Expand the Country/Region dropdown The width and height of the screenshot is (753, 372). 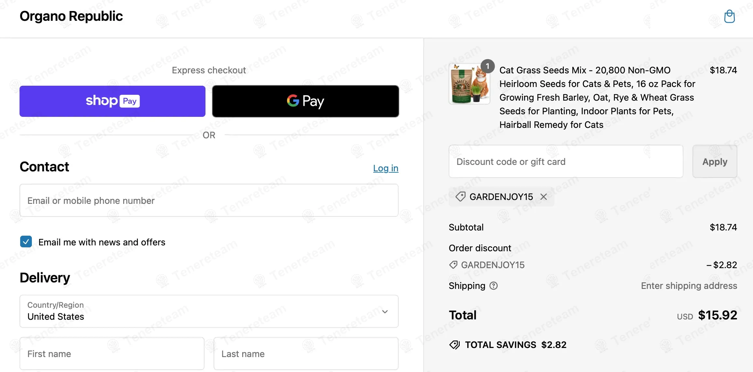click(209, 311)
